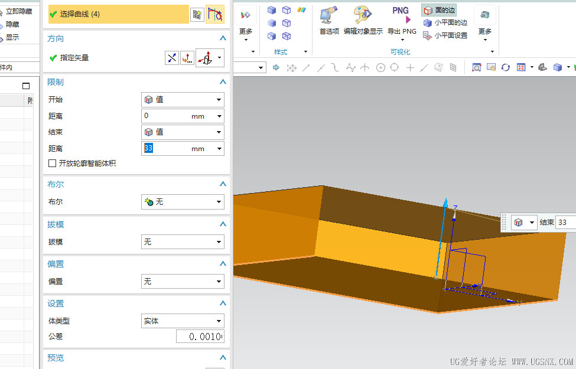Click 显示 in the left menu
The height and width of the screenshot is (369, 576).
pos(12,37)
